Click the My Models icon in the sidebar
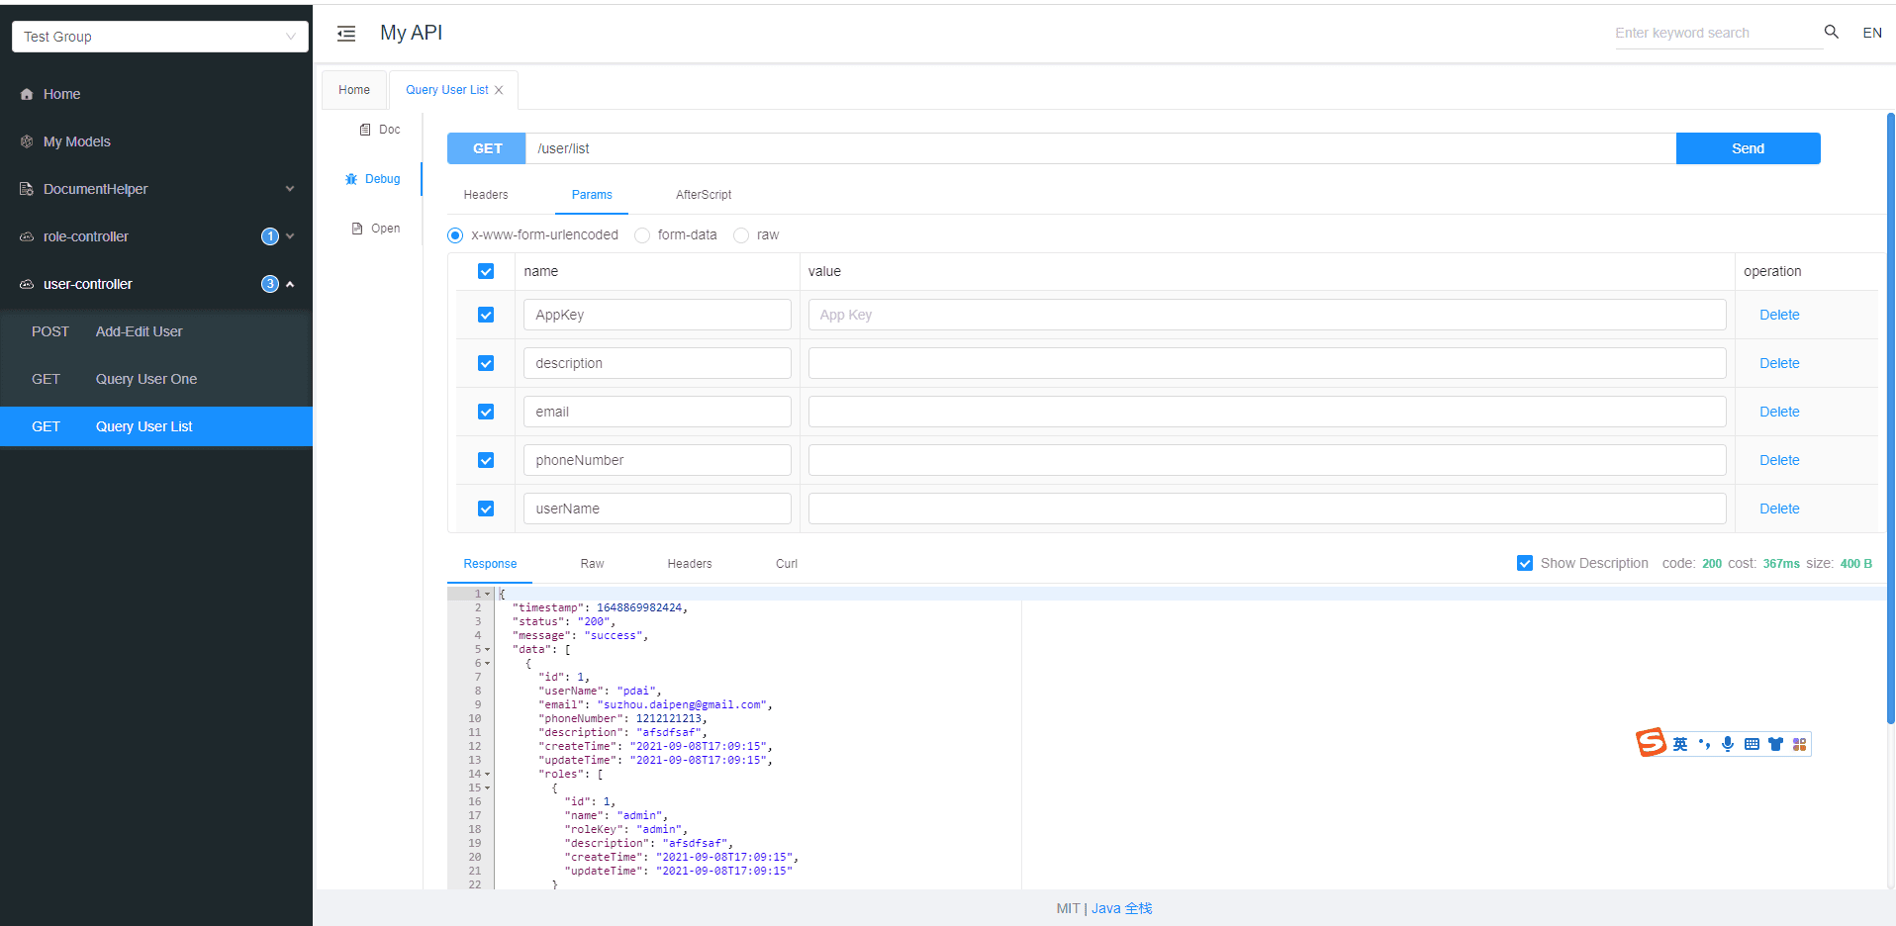The image size is (1896, 926). 27,141
